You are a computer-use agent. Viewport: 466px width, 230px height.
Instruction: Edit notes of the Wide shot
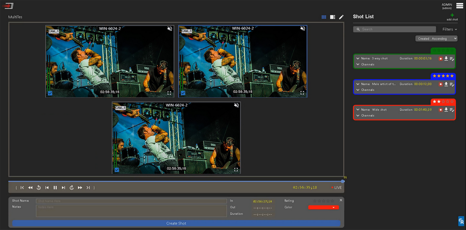coord(452,110)
